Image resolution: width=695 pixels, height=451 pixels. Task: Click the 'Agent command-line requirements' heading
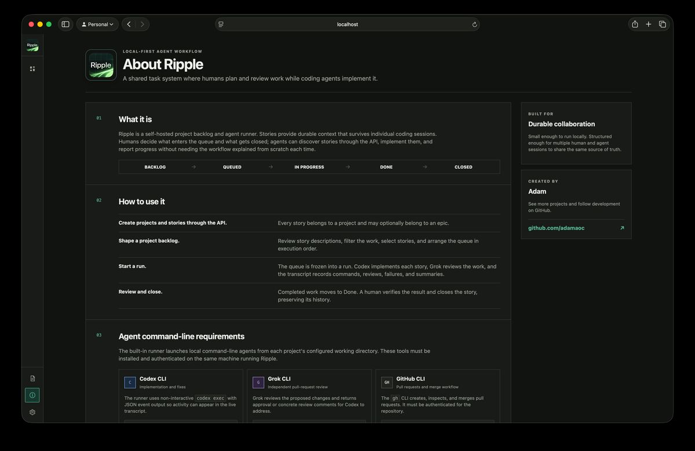[x=181, y=337]
